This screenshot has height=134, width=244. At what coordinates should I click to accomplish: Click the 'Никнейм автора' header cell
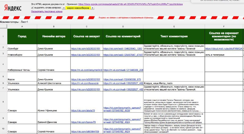point(54,36)
